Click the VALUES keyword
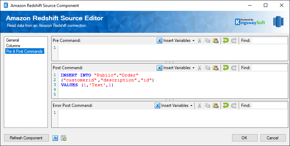This screenshot has width=290, height=146. click(69, 85)
